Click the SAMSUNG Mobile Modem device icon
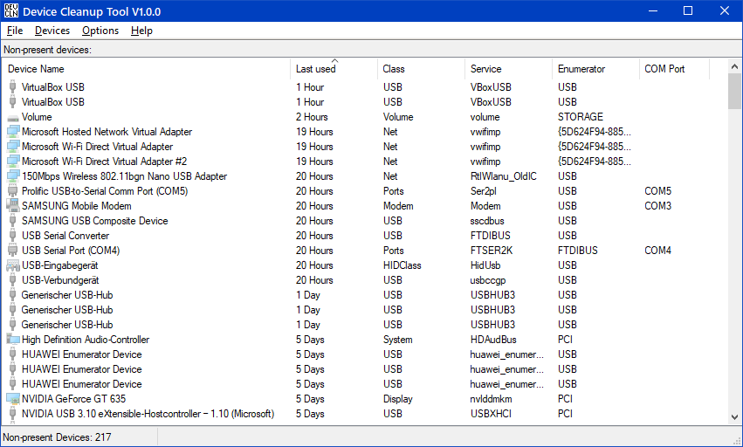This screenshot has width=743, height=447. (x=12, y=206)
